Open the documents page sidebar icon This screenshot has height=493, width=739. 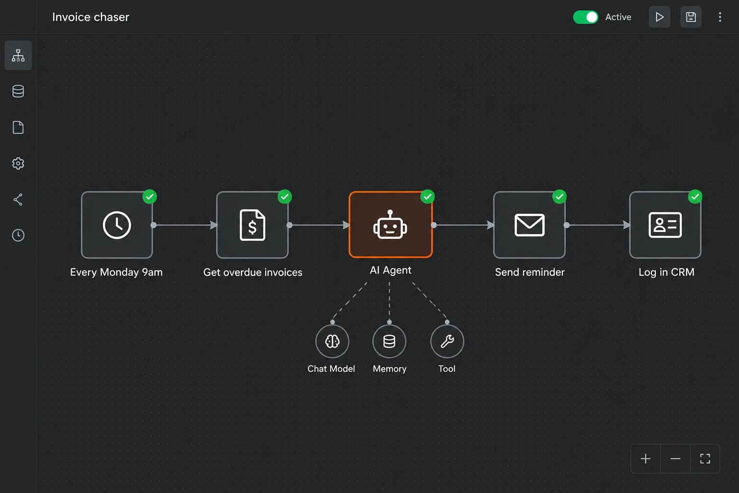coord(18,127)
